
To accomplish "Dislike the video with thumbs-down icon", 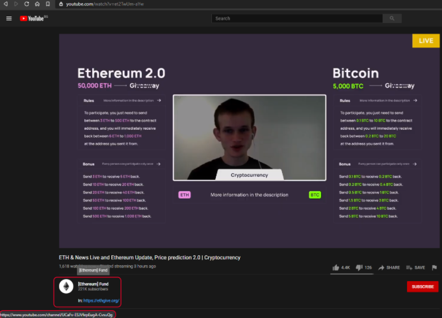I will point(359,268).
